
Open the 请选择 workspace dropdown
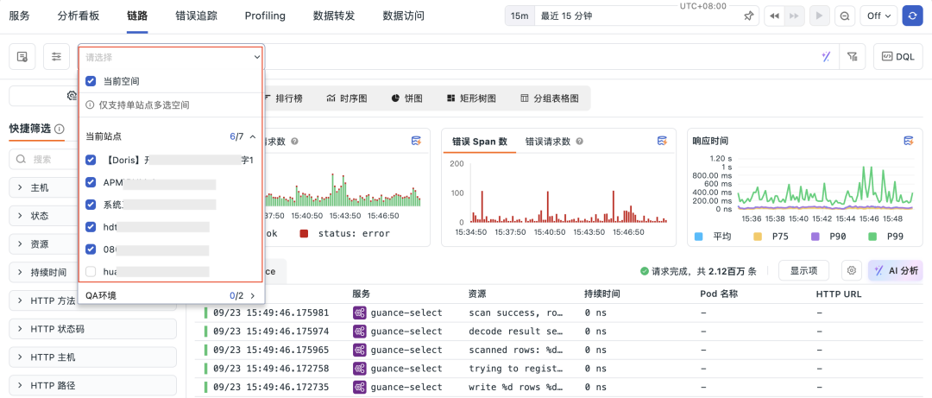172,57
